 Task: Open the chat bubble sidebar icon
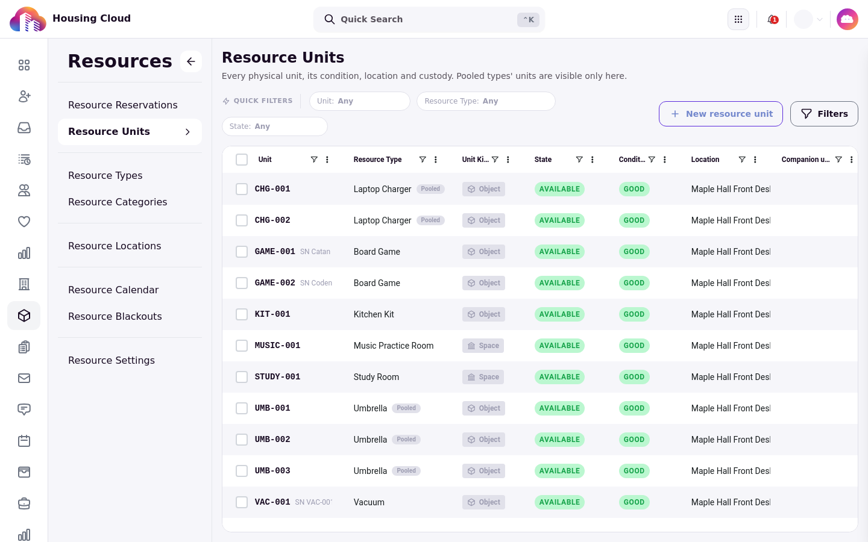click(x=24, y=410)
